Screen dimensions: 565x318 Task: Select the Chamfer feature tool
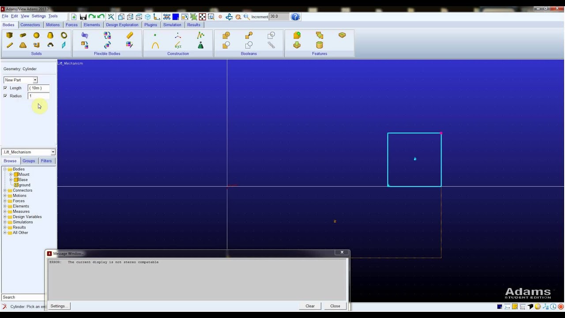click(320, 35)
